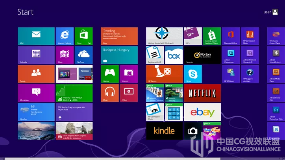The height and width of the screenshot is (160, 285).
Task: Open the Messaging tile
Action: coord(36,93)
